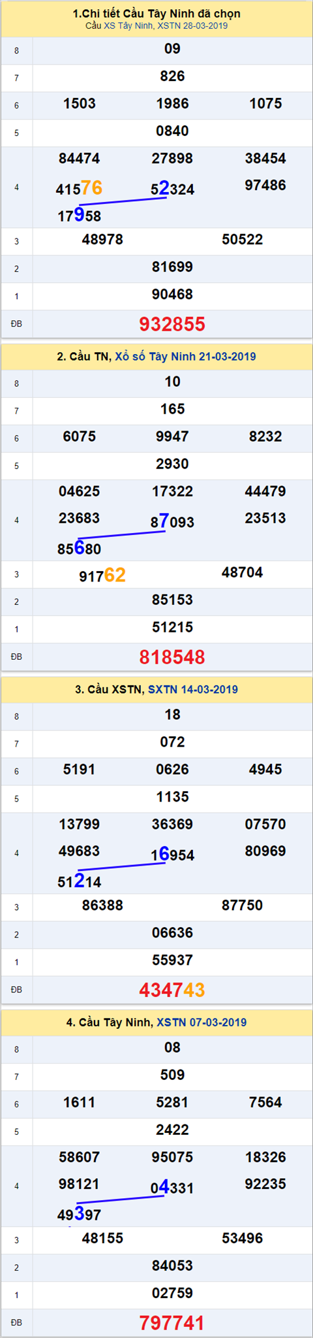Click first prize number 51215

tap(172, 628)
